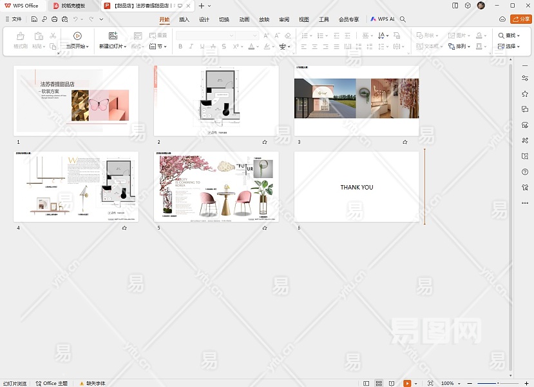
Task: Click the print icon in quick access toolbar
Action: click(x=55, y=19)
